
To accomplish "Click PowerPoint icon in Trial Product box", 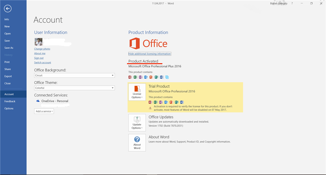I will coord(171,102).
